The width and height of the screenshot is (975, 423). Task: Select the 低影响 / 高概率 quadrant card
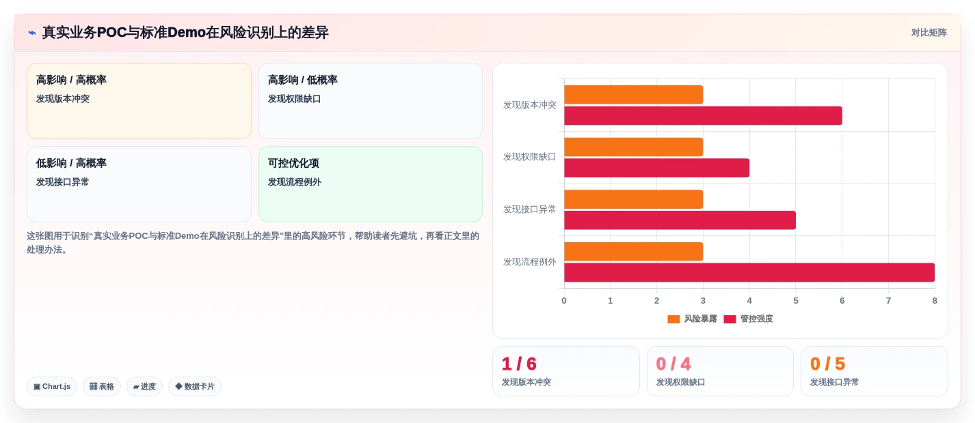click(139, 184)
